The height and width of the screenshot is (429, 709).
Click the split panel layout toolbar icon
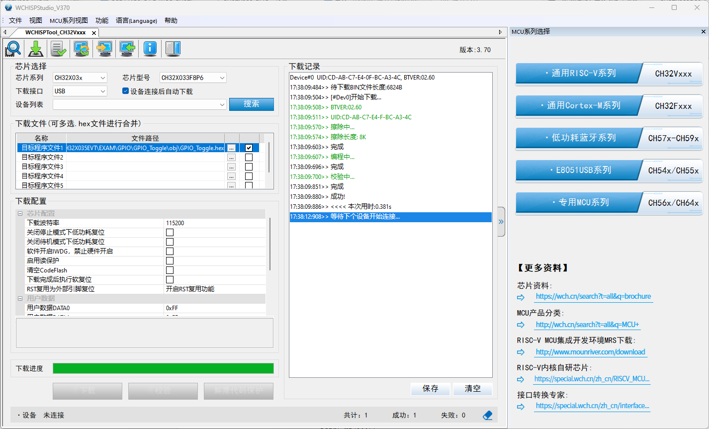173,48
